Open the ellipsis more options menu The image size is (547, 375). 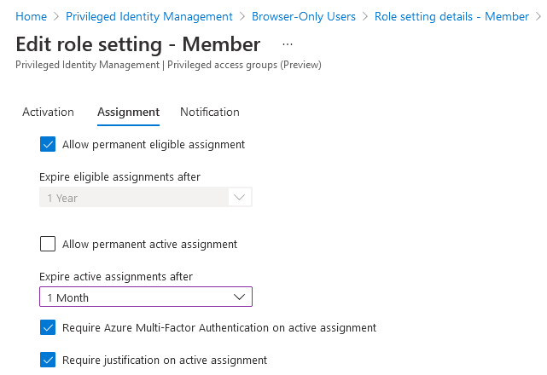[x=288, y=44]
